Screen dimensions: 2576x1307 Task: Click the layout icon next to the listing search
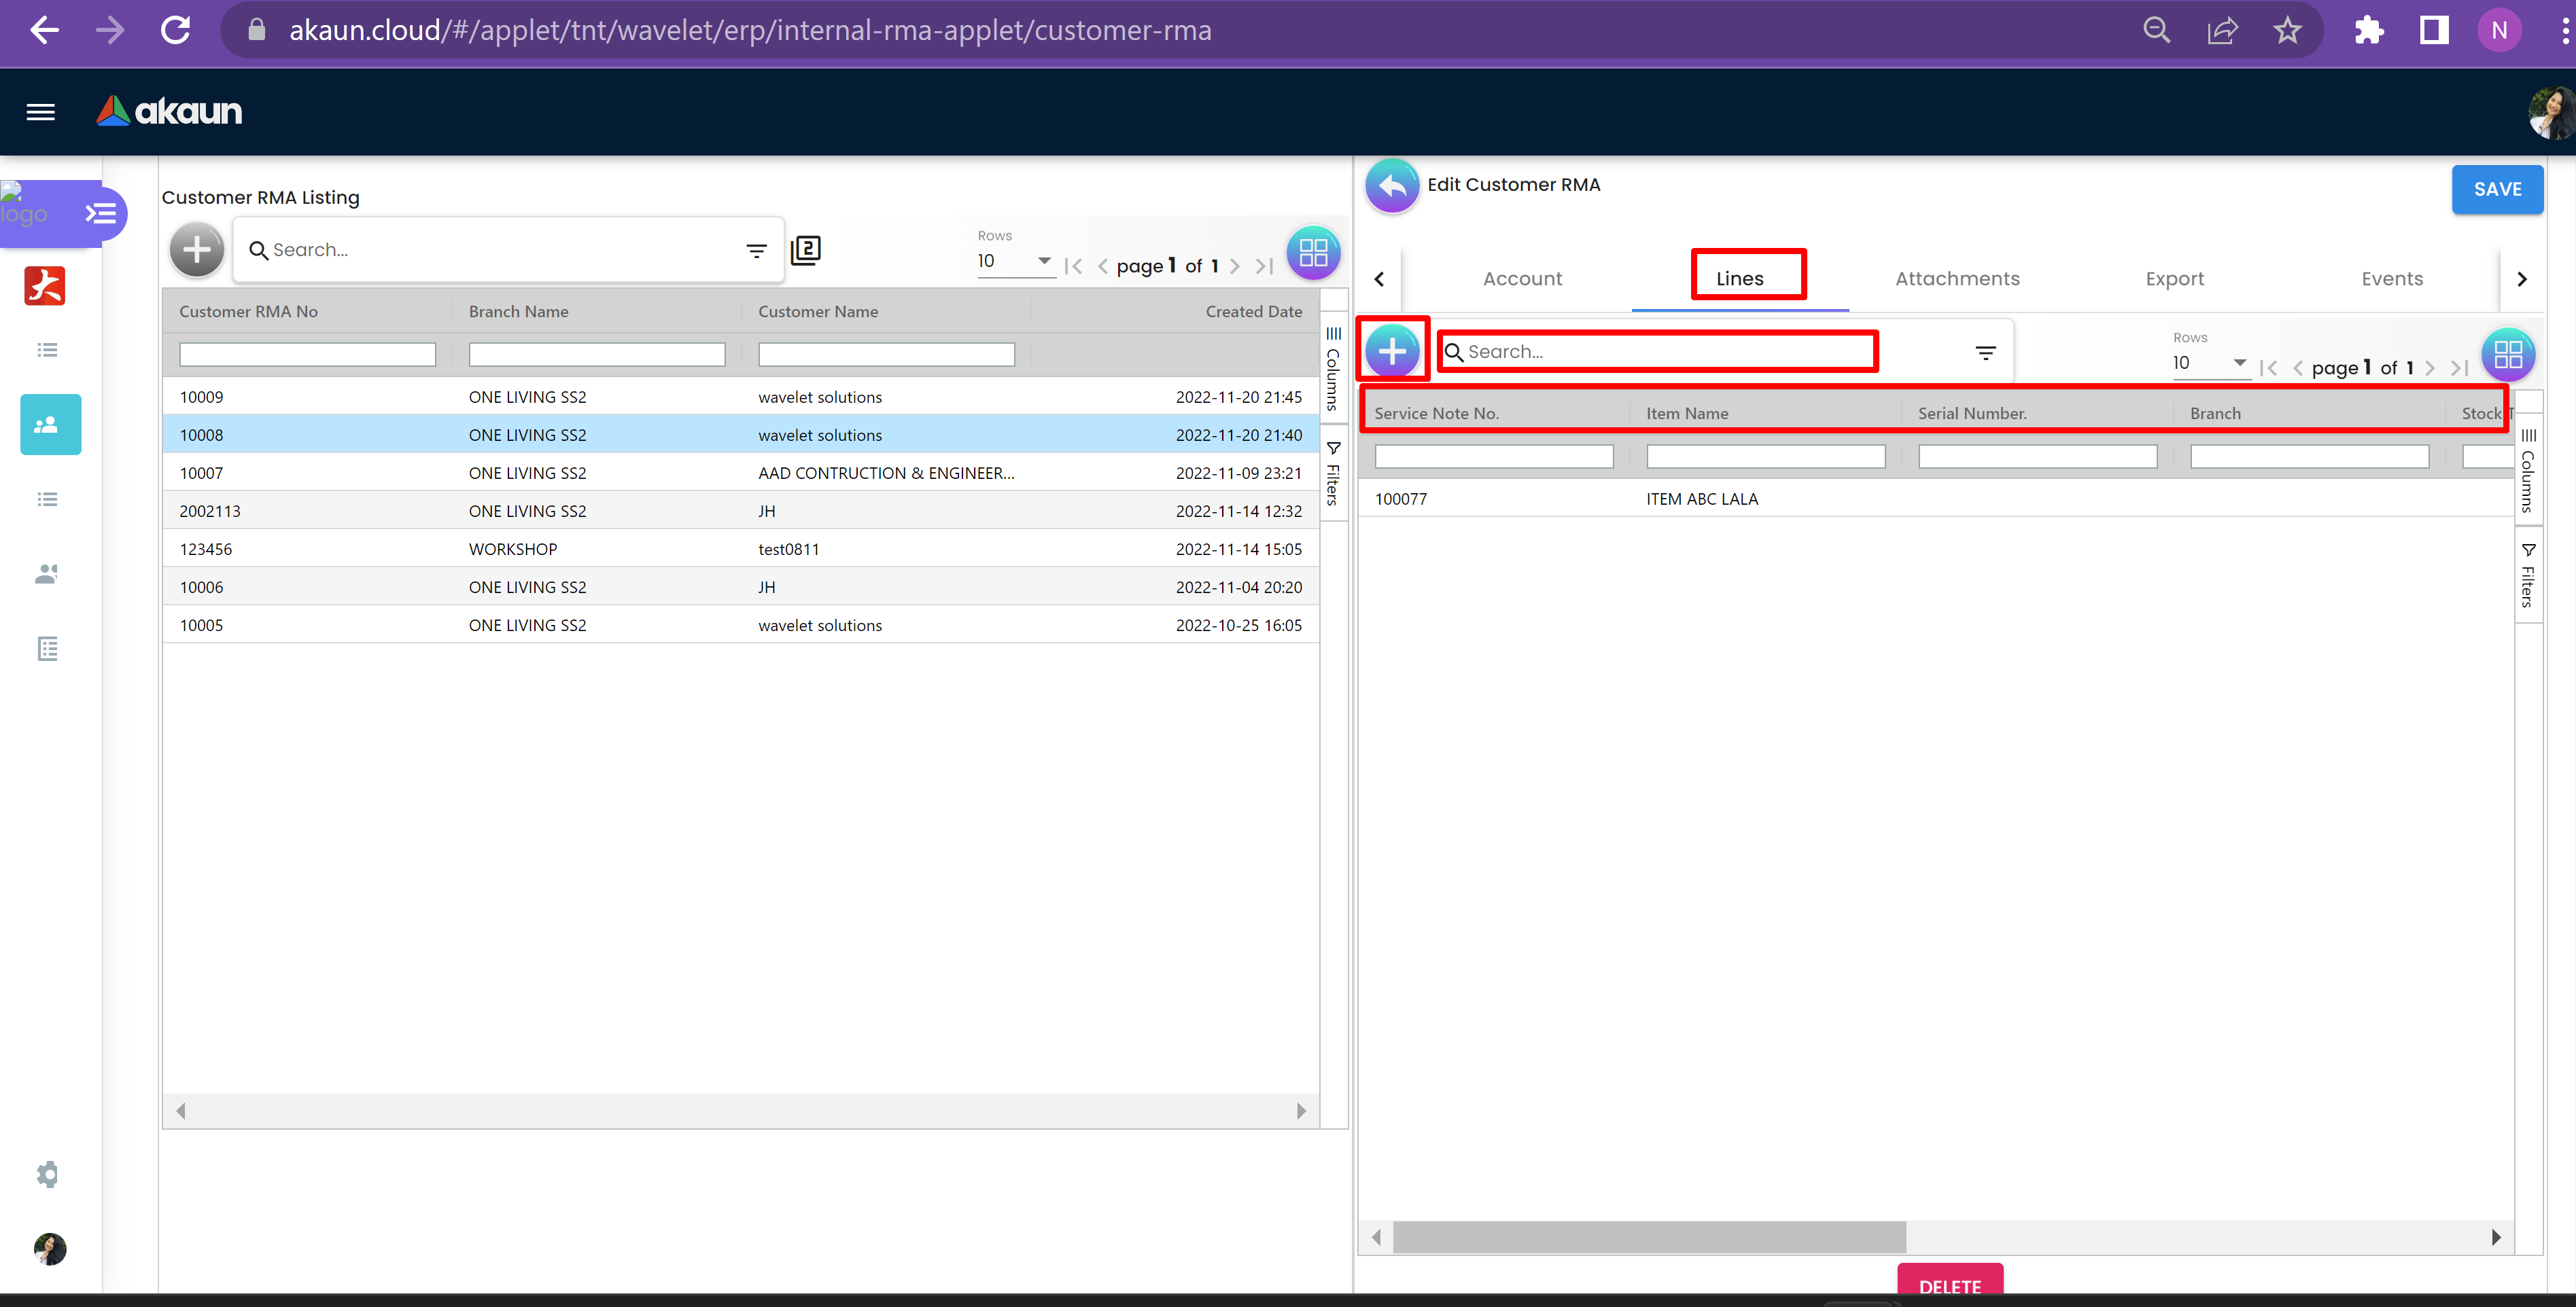coord(805,250)
